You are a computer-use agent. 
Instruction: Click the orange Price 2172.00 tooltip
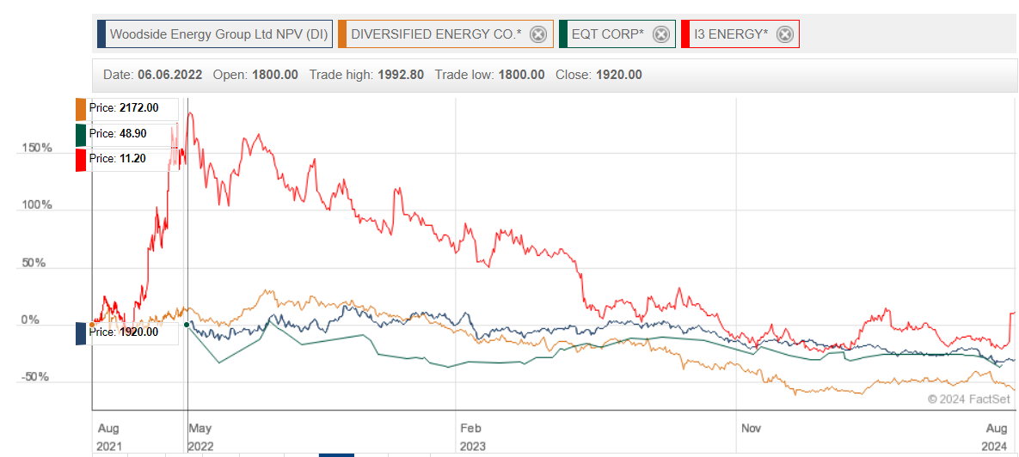[126, 108]
